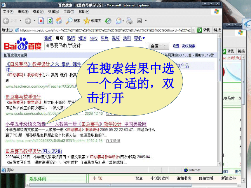
Task: Click the scroll up arrow of page
Action: click(x=219, y=36)
